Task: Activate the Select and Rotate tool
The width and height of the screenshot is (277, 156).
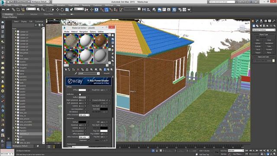Action: 62,10
